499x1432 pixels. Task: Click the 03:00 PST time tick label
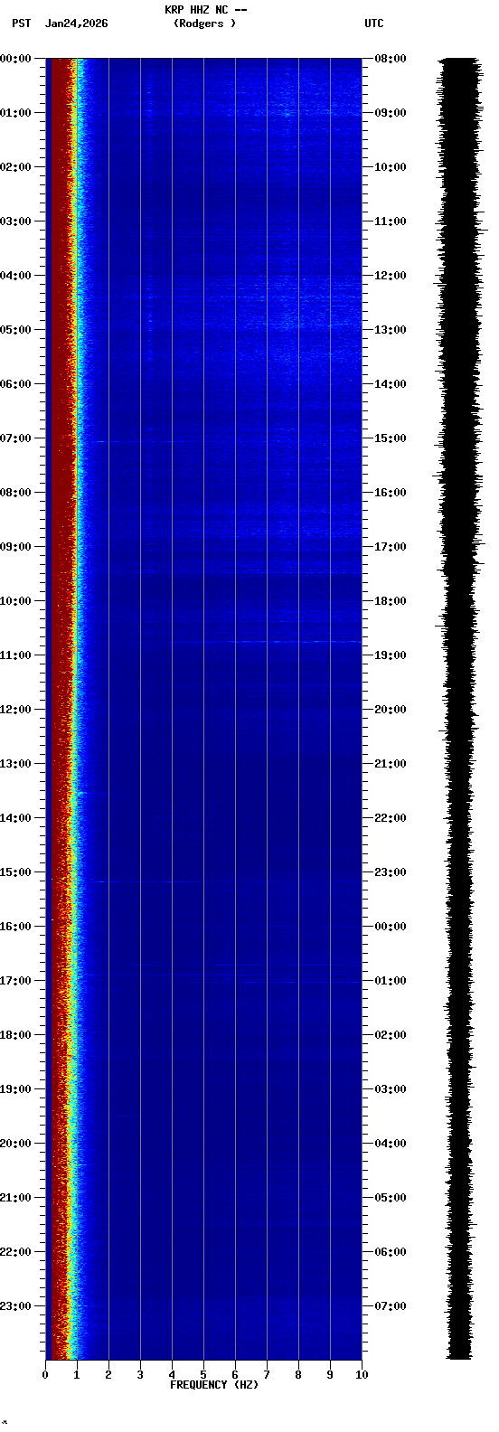tap(15, 221)
